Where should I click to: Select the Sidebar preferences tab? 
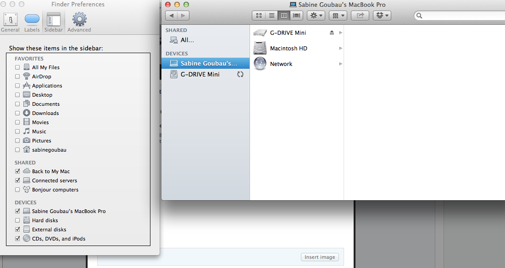tap(54, 22)
